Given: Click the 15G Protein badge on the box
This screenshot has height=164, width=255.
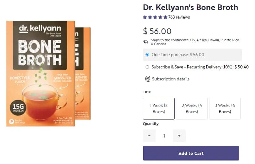Looking at the screenshot, I should 18,108.
